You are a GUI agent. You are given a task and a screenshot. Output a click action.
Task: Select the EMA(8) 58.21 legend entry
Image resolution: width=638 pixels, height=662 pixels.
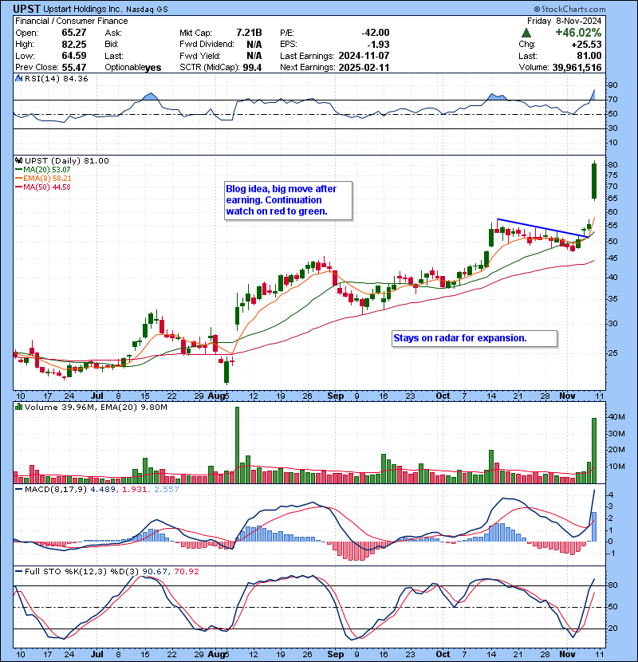point(43,178)
